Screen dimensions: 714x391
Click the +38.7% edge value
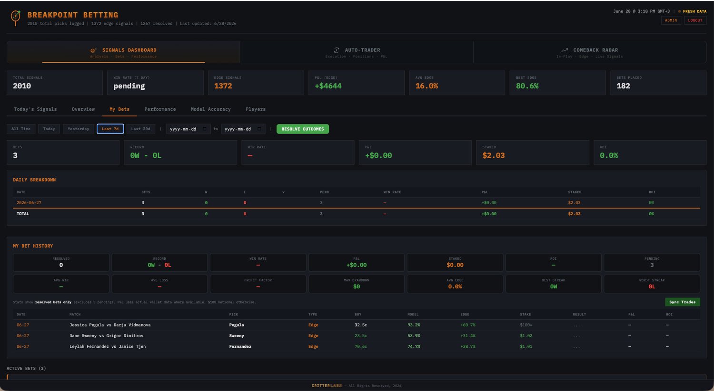(x=468, y=347)
